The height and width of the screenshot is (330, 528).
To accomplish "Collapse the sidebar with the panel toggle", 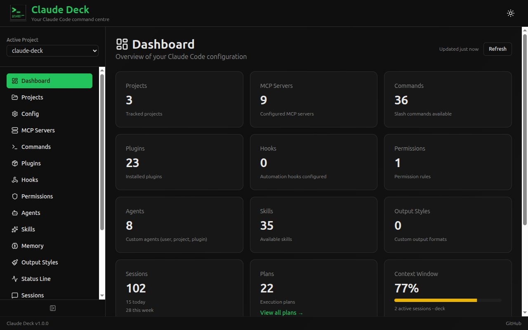I will coord(53,308).
